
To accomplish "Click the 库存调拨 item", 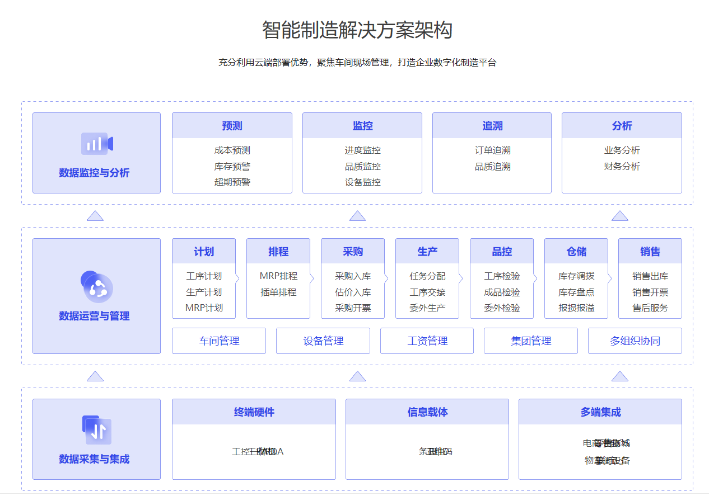I will pyautogui.click(x=576, y=276).
